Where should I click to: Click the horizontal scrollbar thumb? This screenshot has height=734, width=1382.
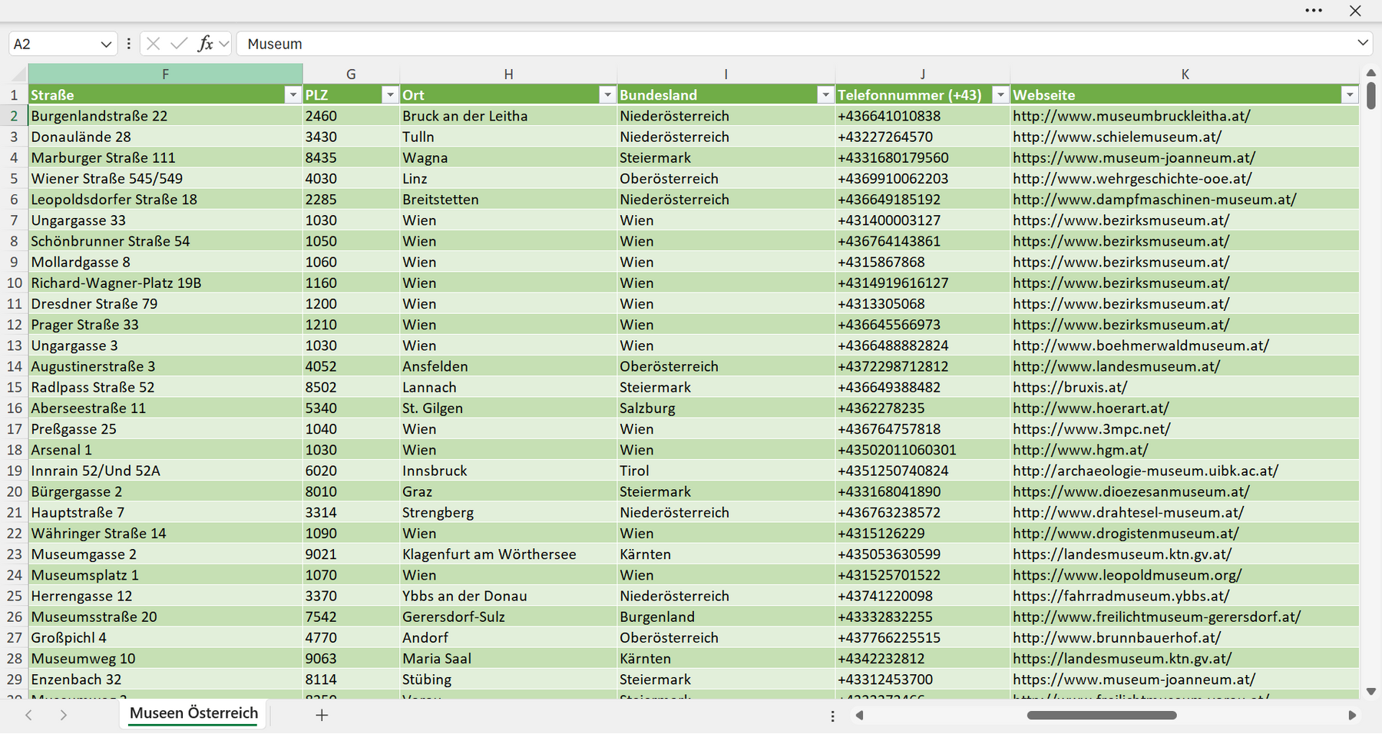[x=1102, y=716]
